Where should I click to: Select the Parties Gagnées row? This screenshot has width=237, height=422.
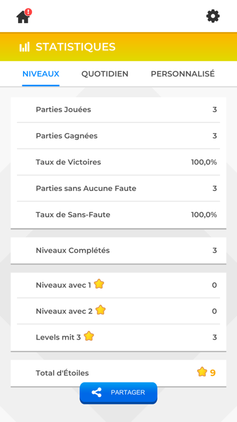(118, 136)
